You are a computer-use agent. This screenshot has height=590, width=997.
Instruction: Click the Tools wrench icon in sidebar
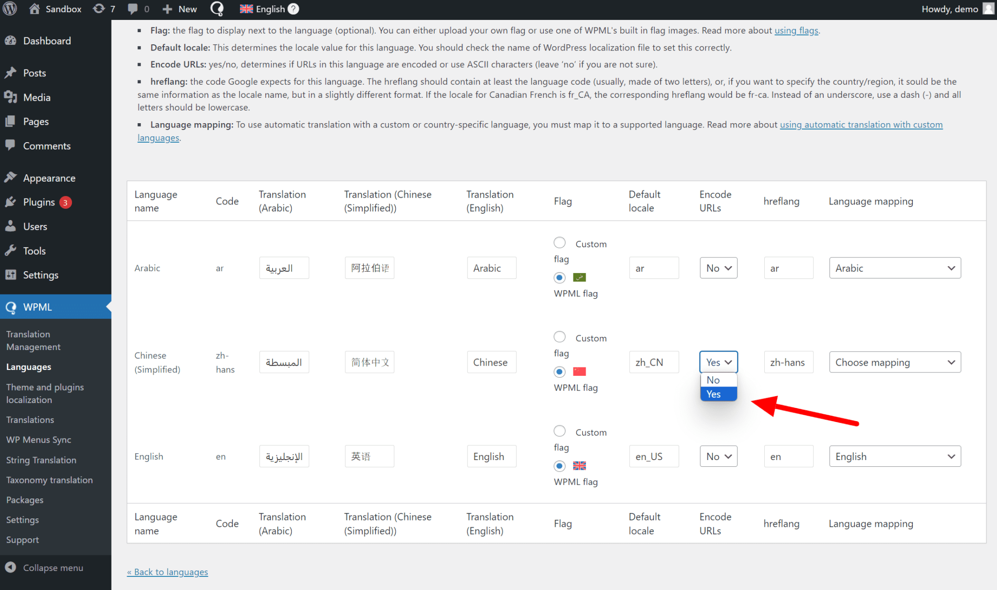pos(11,251)
